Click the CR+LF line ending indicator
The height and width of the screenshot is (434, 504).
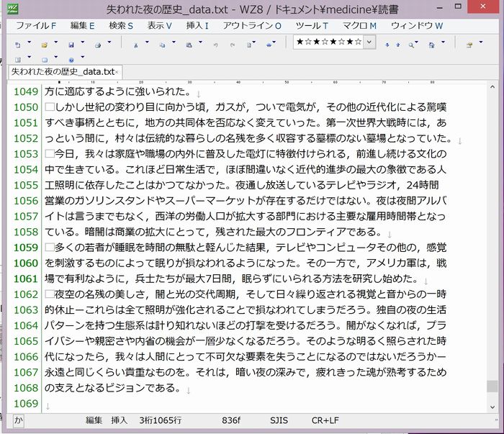point(325,420)
